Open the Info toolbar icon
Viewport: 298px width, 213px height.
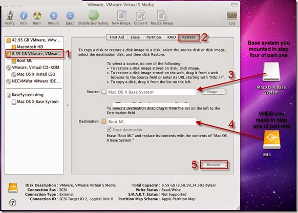pos(24,15)
